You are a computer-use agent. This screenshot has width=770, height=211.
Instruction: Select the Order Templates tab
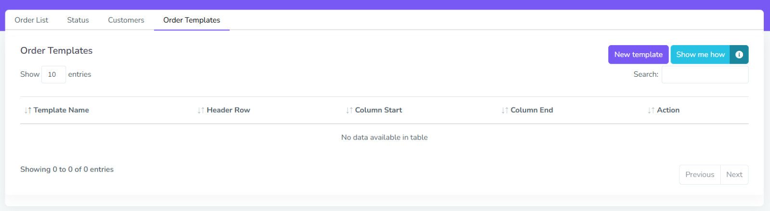[192, 20]
